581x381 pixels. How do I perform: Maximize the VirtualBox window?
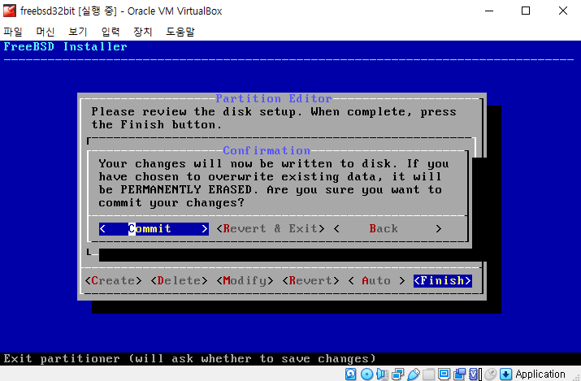point(526,11)
